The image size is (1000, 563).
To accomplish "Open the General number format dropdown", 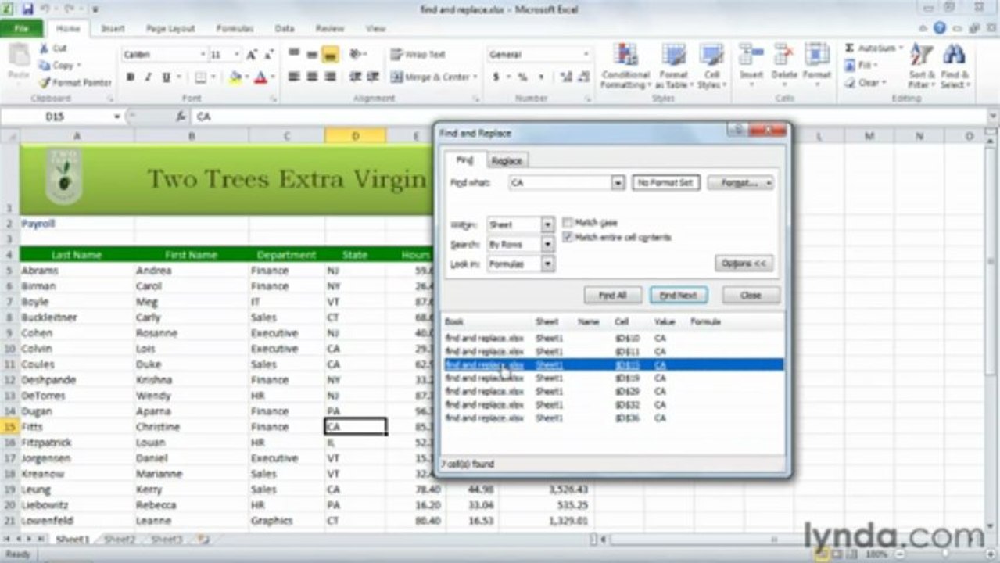I will 586,55.
